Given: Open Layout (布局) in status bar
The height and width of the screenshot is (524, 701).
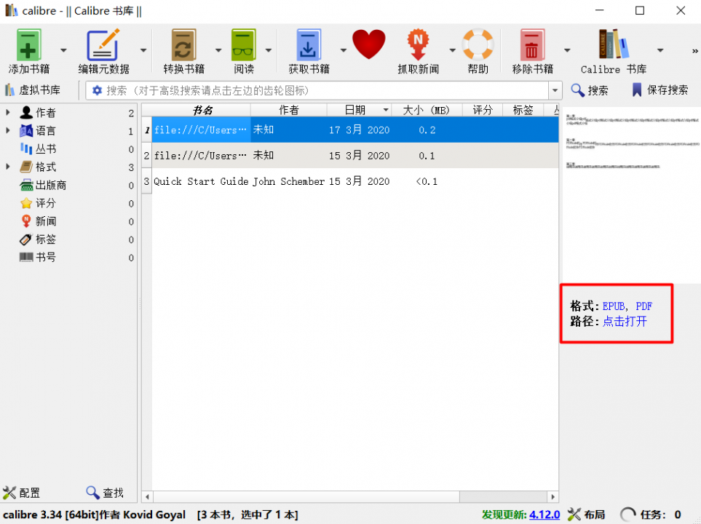Looking at the screenshot, I should pos(586,515).
